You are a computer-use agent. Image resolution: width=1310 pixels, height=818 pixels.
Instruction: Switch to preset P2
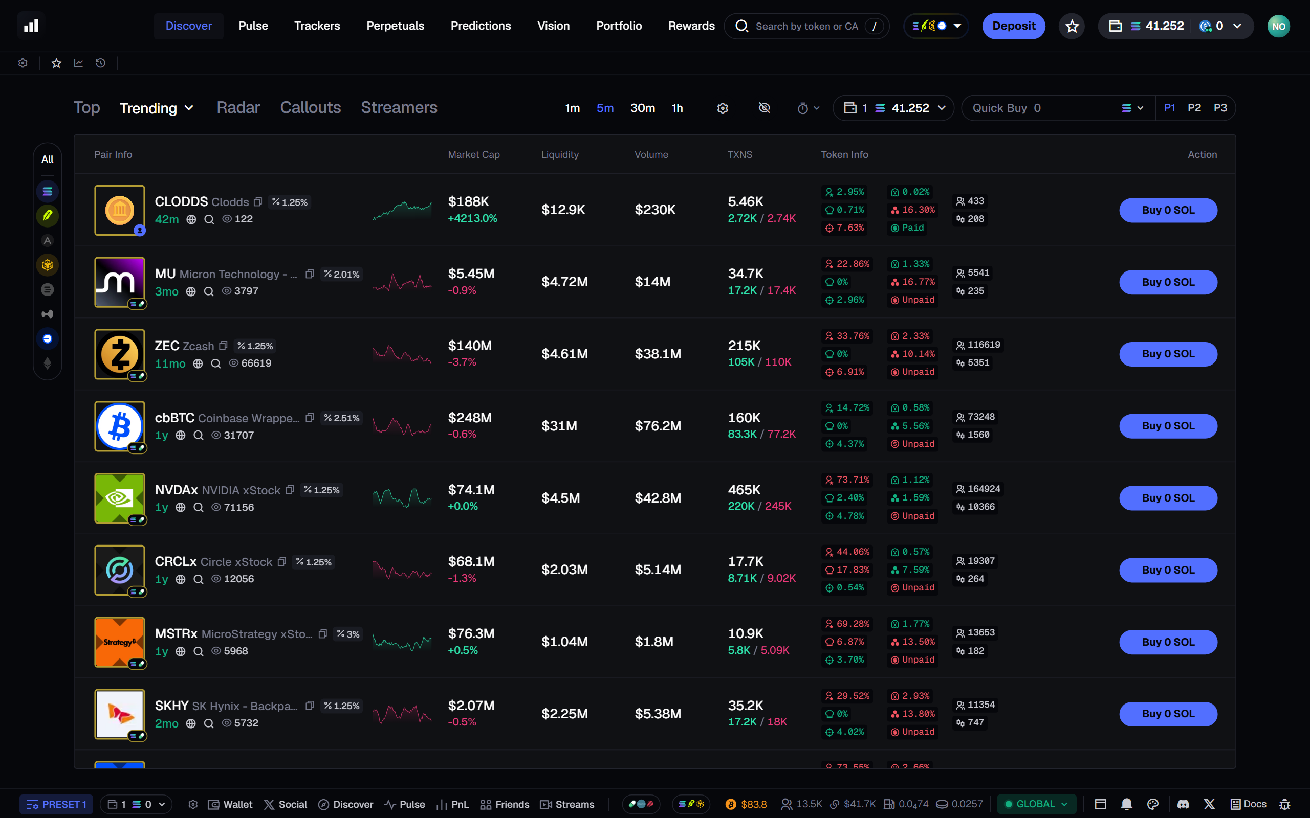tap(1194, 108)
